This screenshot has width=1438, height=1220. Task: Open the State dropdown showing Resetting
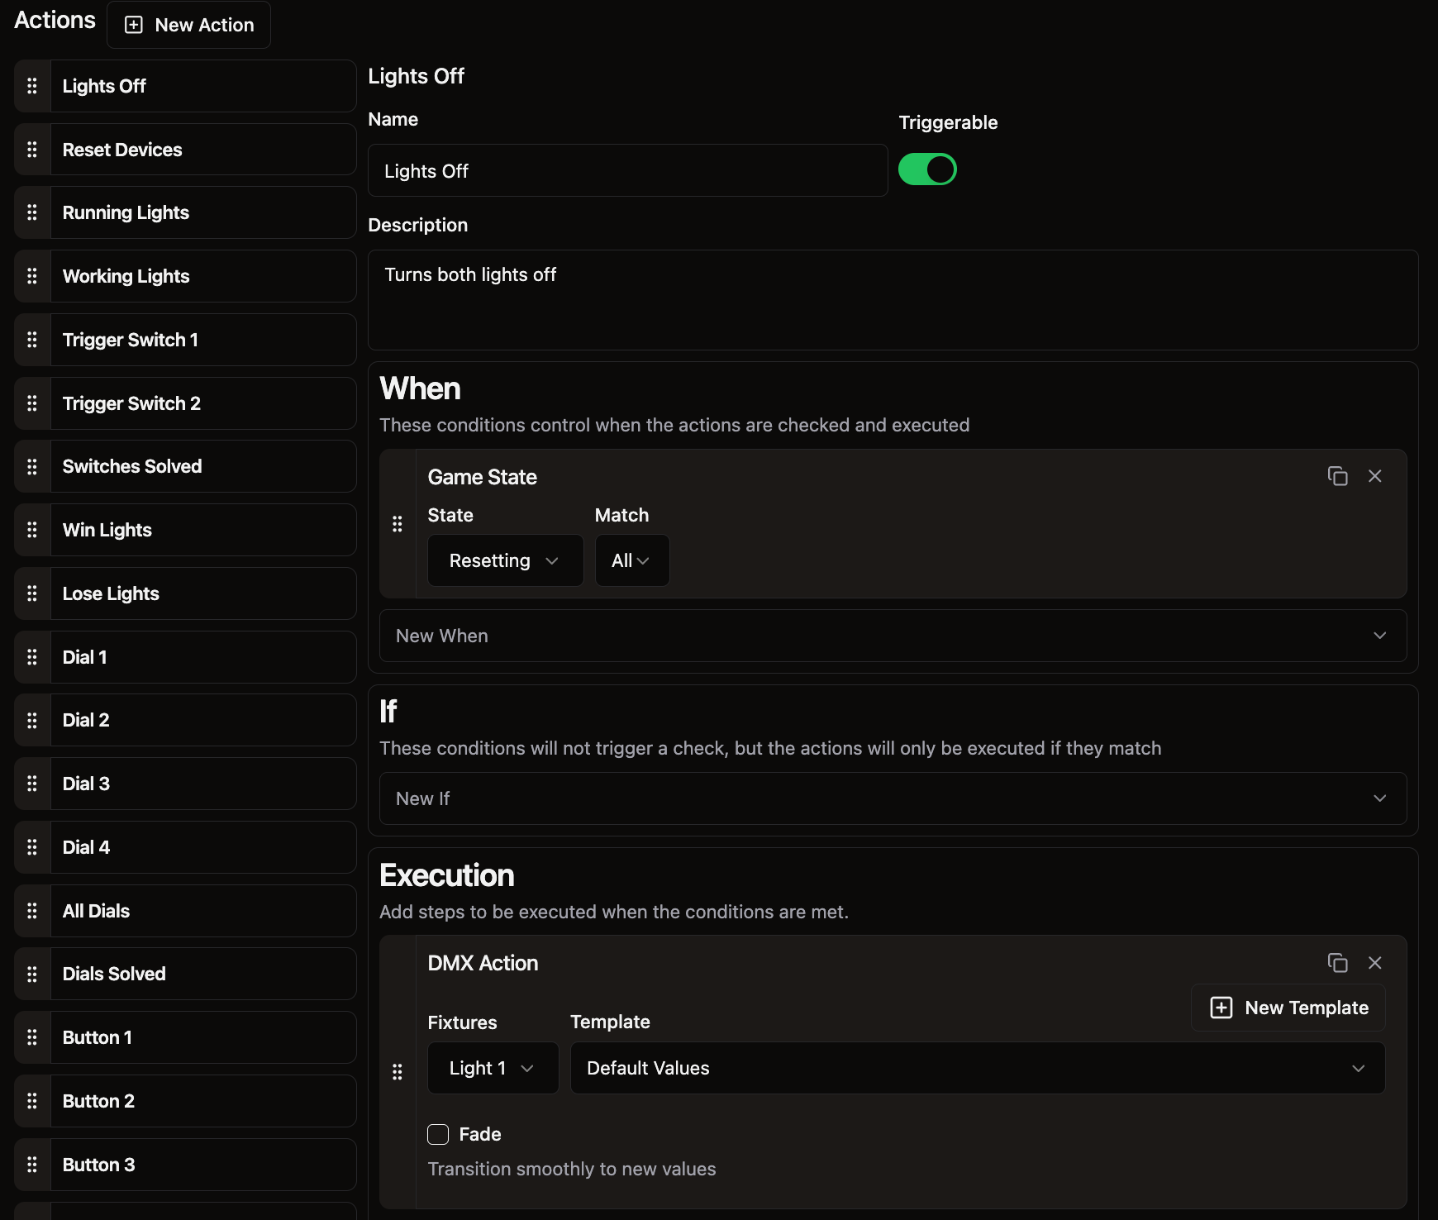point(505,560)
